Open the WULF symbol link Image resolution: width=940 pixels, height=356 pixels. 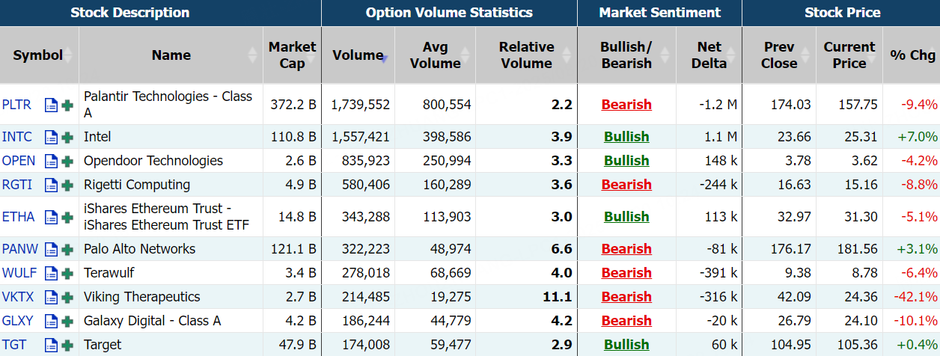pos(19,273)
